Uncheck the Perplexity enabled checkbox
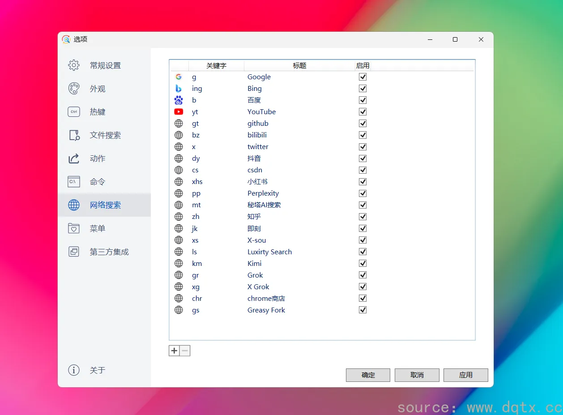This screenshot has height=415, width=563. click(363, 193)
